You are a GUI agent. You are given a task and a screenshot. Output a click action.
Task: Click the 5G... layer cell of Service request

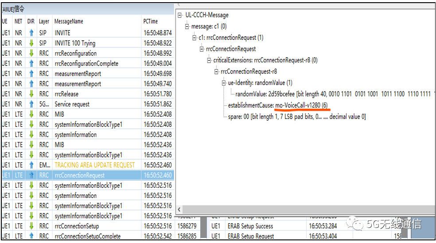coord(44,104)
